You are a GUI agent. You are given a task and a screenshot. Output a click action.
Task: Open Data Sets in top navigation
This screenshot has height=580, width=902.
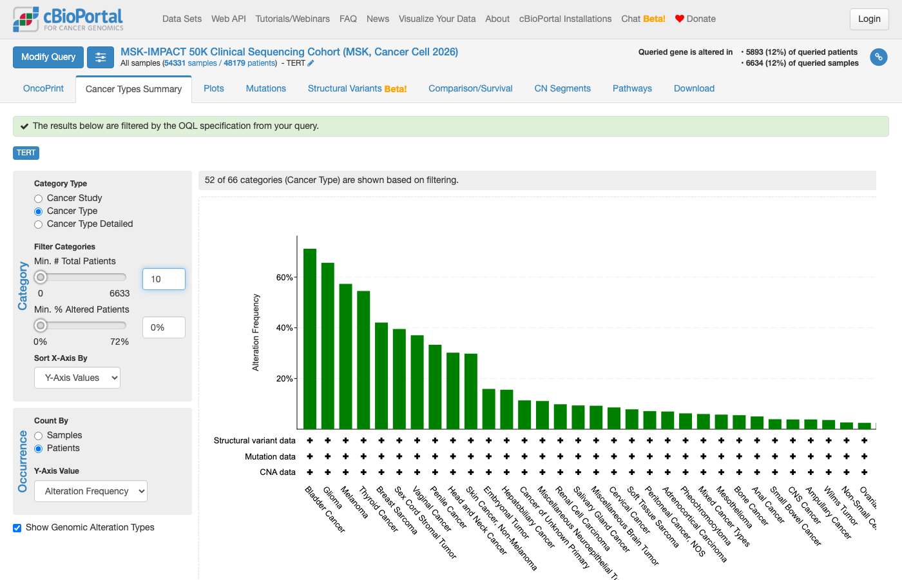(182, 19)
